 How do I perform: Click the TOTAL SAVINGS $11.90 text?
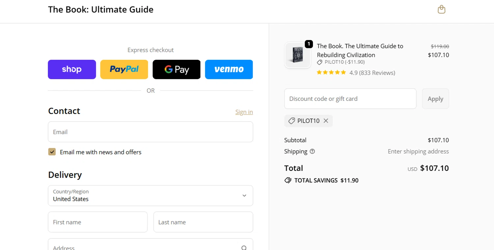coord(326,180)
